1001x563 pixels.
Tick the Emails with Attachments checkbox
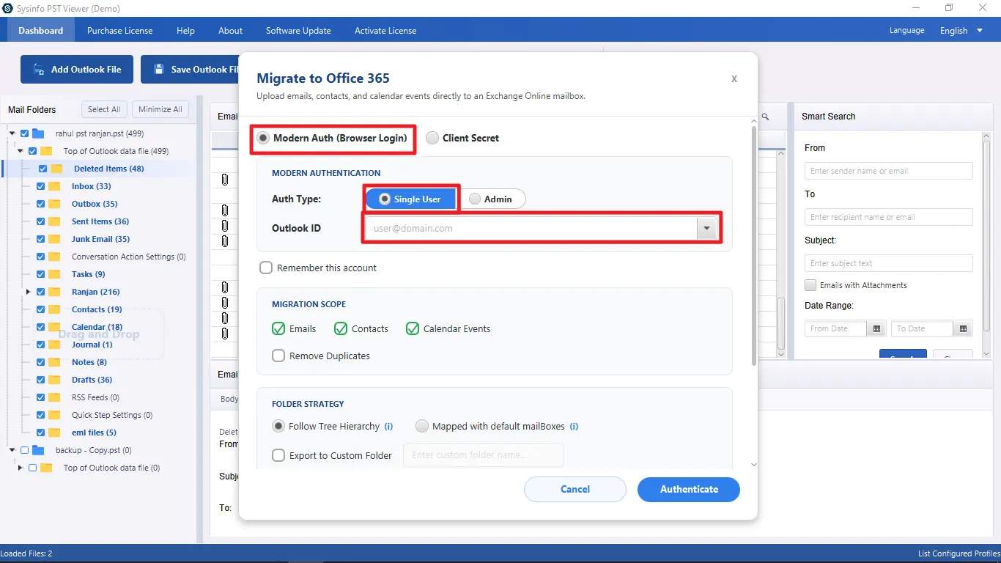click(810, 285)
